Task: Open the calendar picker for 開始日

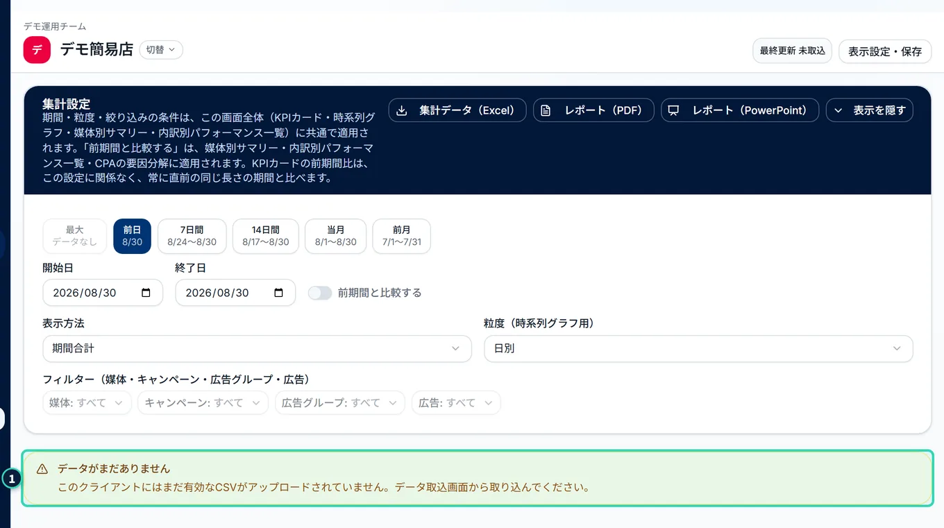Action: 146,293
